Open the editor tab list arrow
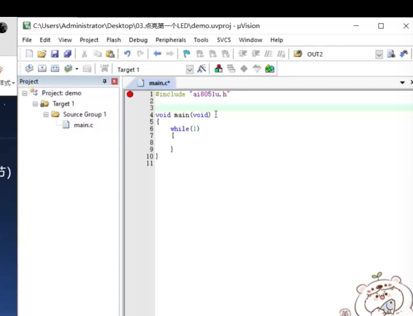The height and width of the screenshot is (316, 413). 402,83
